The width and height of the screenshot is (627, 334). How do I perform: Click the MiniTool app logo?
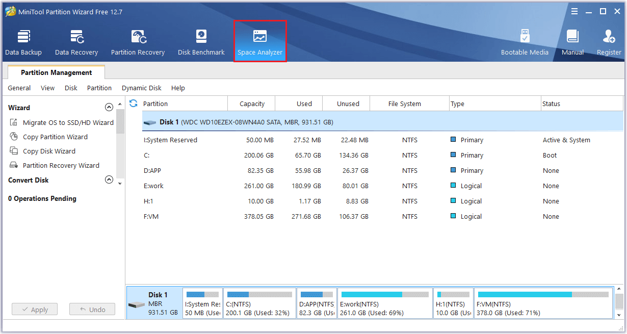(9, 11)
